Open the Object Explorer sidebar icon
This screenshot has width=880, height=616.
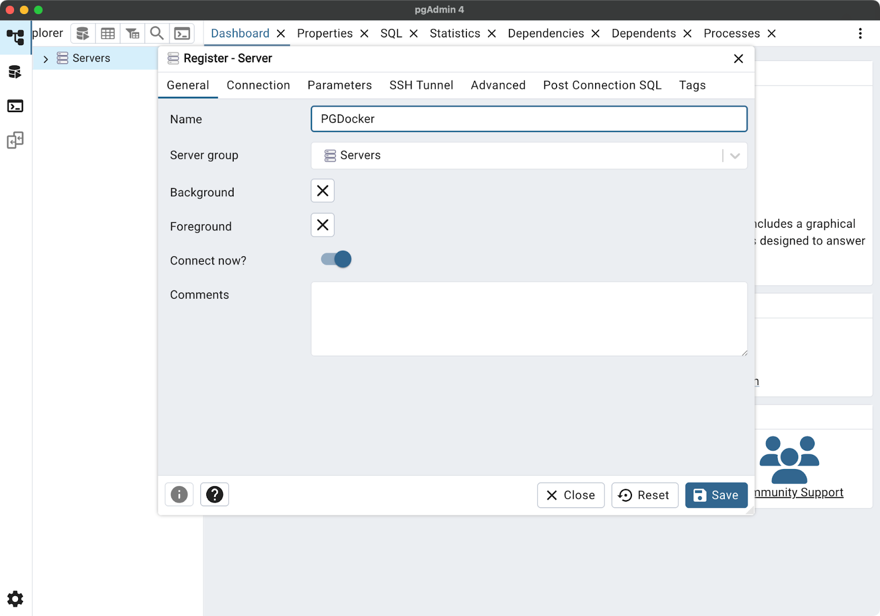click(15, 37)
